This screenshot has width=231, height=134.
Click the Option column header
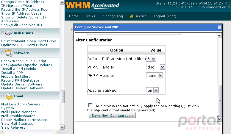coord(117,50)
